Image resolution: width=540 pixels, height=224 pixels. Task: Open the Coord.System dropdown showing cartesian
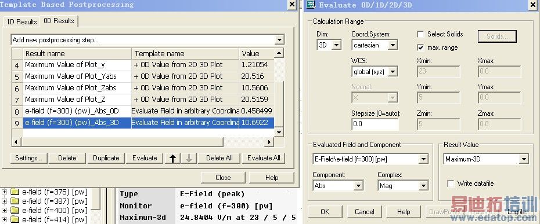point(393,45)
